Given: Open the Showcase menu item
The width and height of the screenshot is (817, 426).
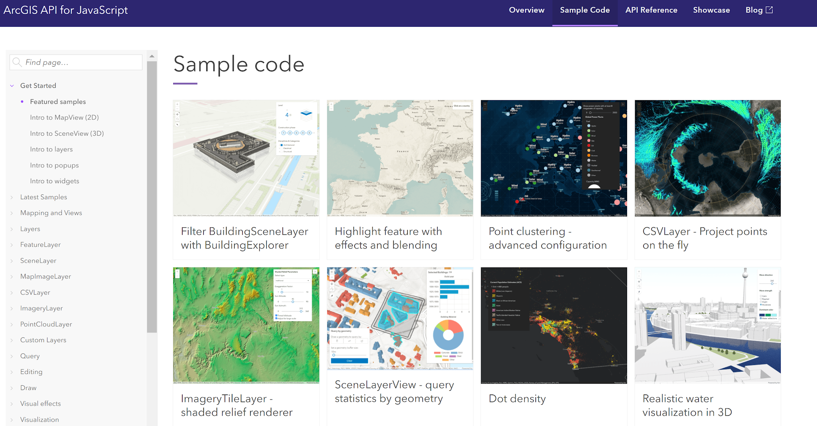Looking at the screenshot, I should coord(711,10).
